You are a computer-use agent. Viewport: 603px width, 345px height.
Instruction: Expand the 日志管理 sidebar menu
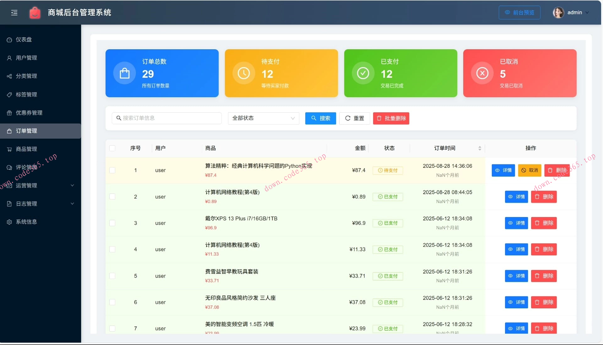[26, 204]
